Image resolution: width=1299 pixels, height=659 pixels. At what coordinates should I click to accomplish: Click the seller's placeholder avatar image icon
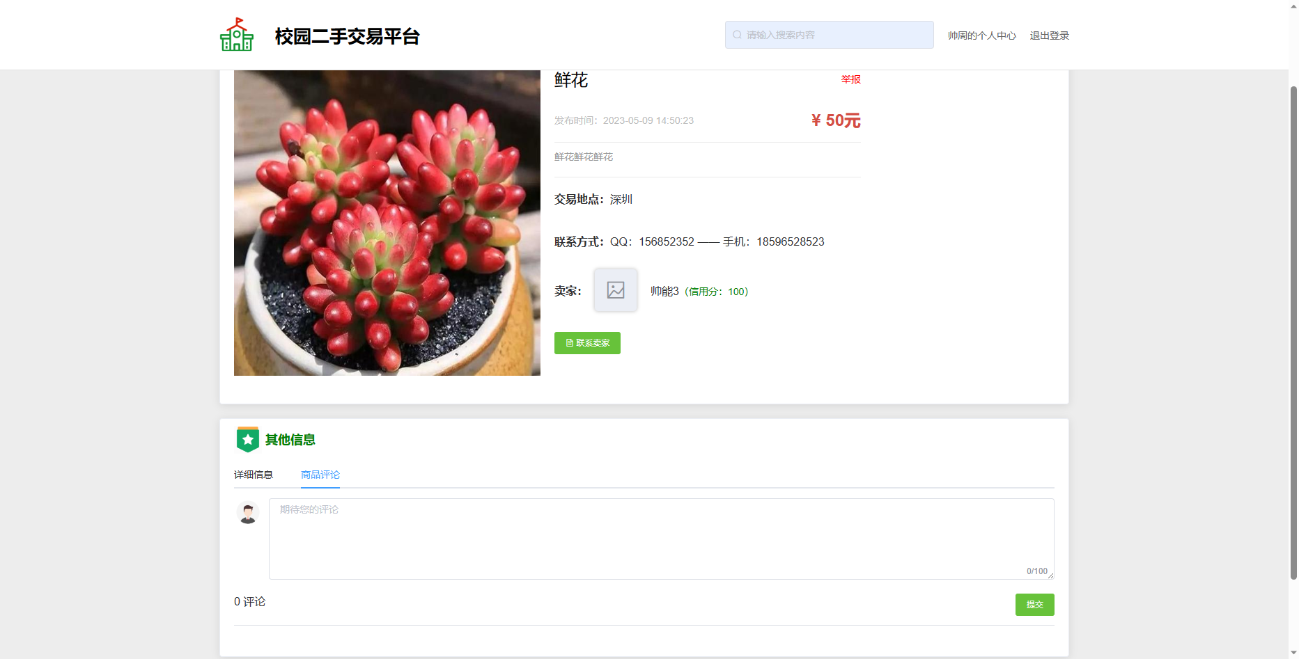(x=615, y=290)
